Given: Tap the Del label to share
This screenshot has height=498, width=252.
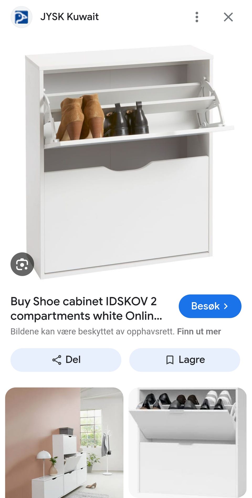Looking at the screenshot, I should click(x=73, y=359).
